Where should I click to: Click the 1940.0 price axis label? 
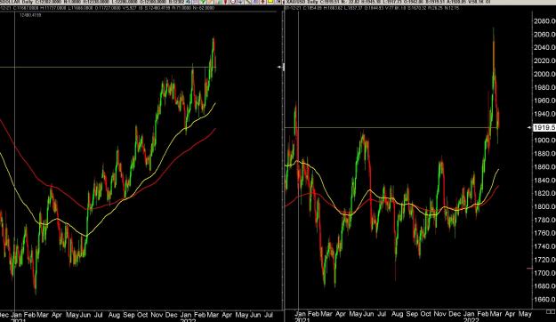tap(544, 114)
